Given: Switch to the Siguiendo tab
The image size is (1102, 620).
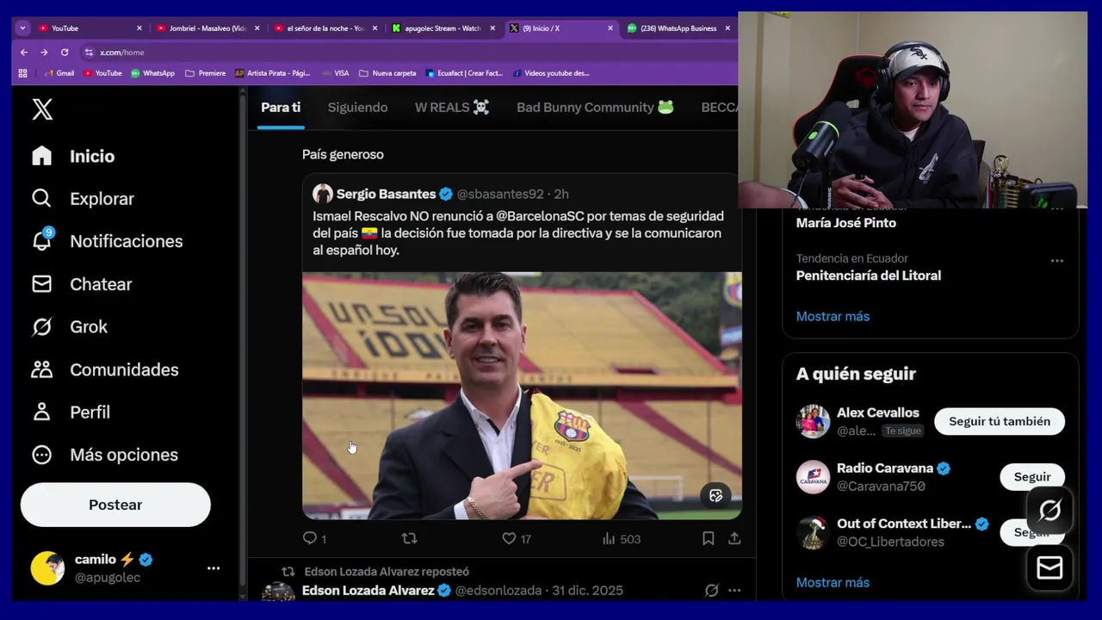Looking at the screenshot, I should click(x=357, y=108).
